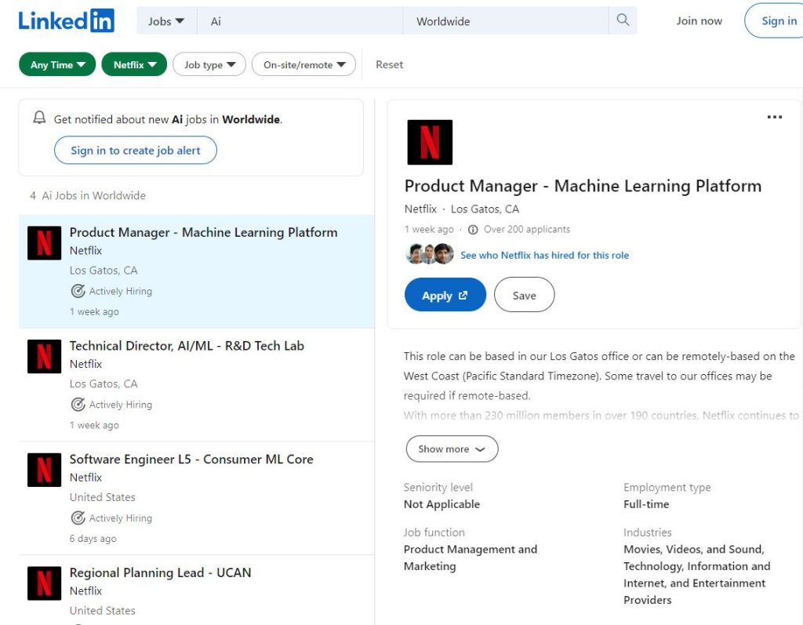Screen dimensions: 803x625
Task: Click Netflix company name in job details header
Action: point(420,209)
